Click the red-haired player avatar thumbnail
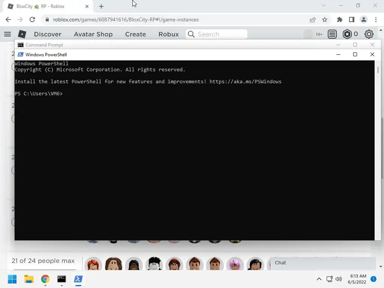The image size is (384, 288). click(x=93, y=264)
